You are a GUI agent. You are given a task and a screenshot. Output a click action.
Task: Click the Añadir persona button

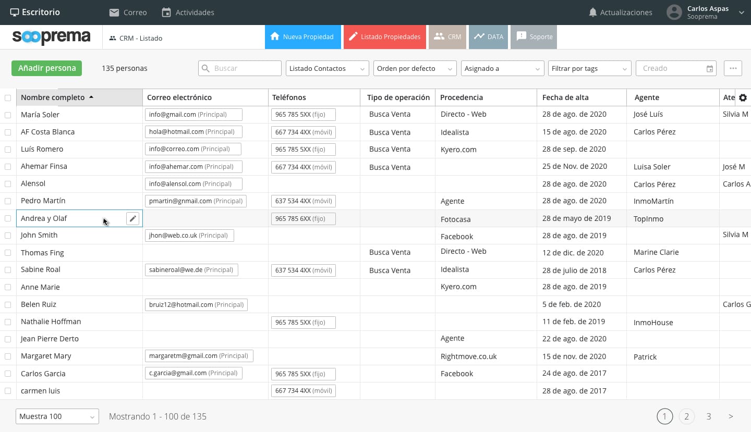47,68
